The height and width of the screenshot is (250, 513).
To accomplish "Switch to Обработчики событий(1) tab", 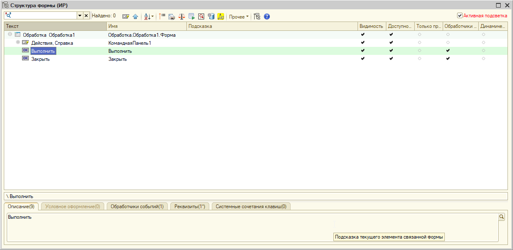I will click(137, 207).
